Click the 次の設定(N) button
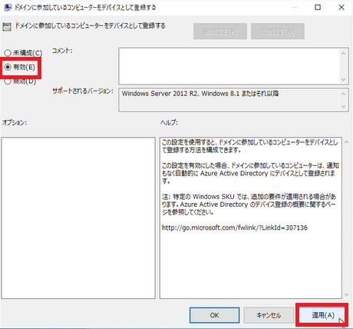The height and width of the screenshot is (329, 353). pos(278,32)
